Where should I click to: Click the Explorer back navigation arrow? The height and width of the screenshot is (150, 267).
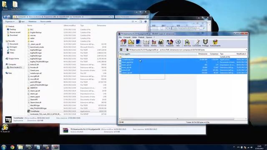(5, 17)
